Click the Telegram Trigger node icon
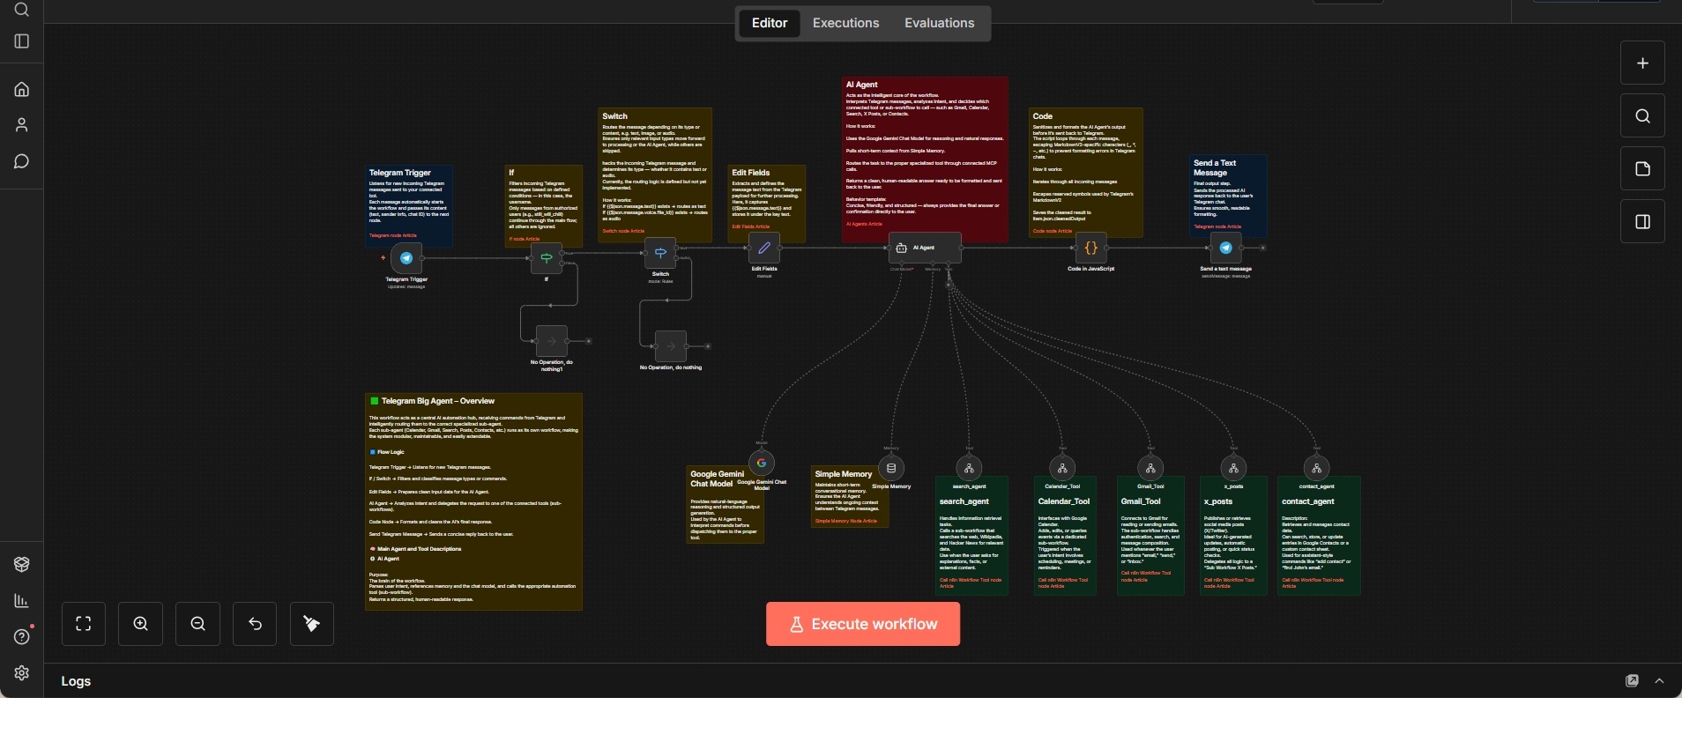1682x742 pixels. (406, 258)
